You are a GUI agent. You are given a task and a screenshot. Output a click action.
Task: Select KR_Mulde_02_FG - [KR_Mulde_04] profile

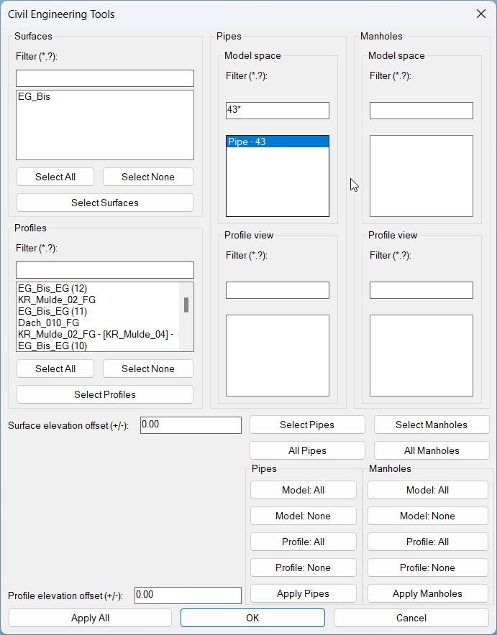[97, 334]
